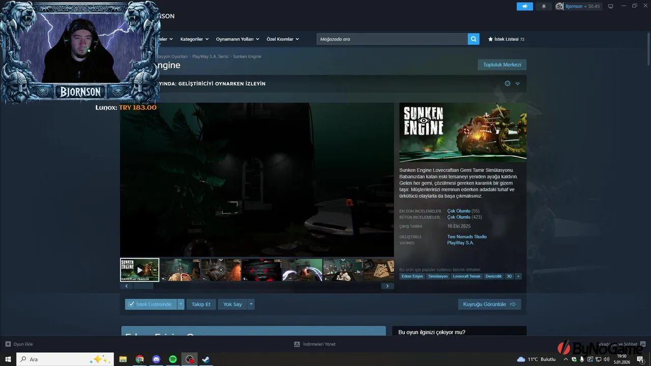Expand Özel Kısımlar menu

(x=283, y=39)
